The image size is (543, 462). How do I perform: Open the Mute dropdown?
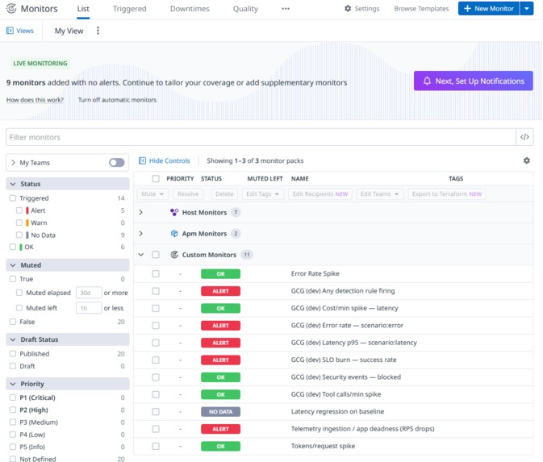pyautogui.click(x=152, y=194)
